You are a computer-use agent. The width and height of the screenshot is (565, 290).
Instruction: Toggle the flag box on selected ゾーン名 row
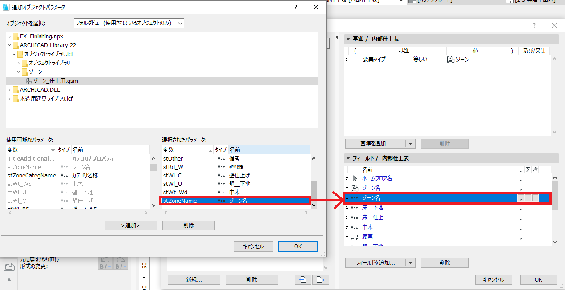pos(535,198)
